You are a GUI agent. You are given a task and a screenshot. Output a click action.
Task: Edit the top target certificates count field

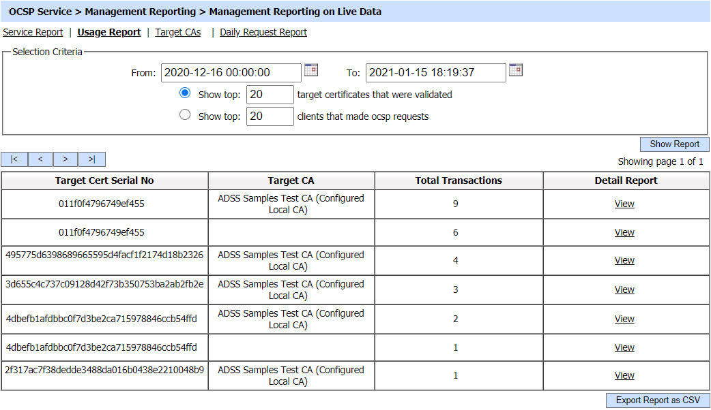coord(270,95)
